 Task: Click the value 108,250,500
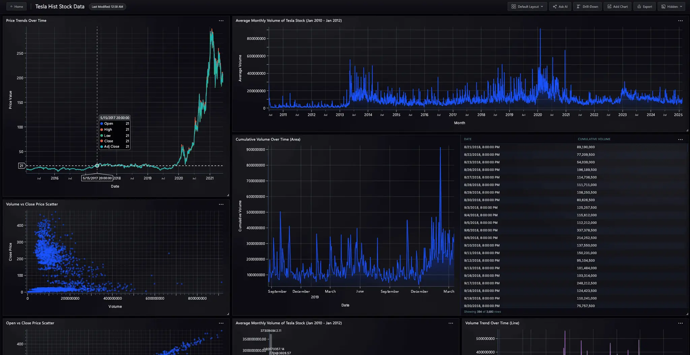point(587,193)
